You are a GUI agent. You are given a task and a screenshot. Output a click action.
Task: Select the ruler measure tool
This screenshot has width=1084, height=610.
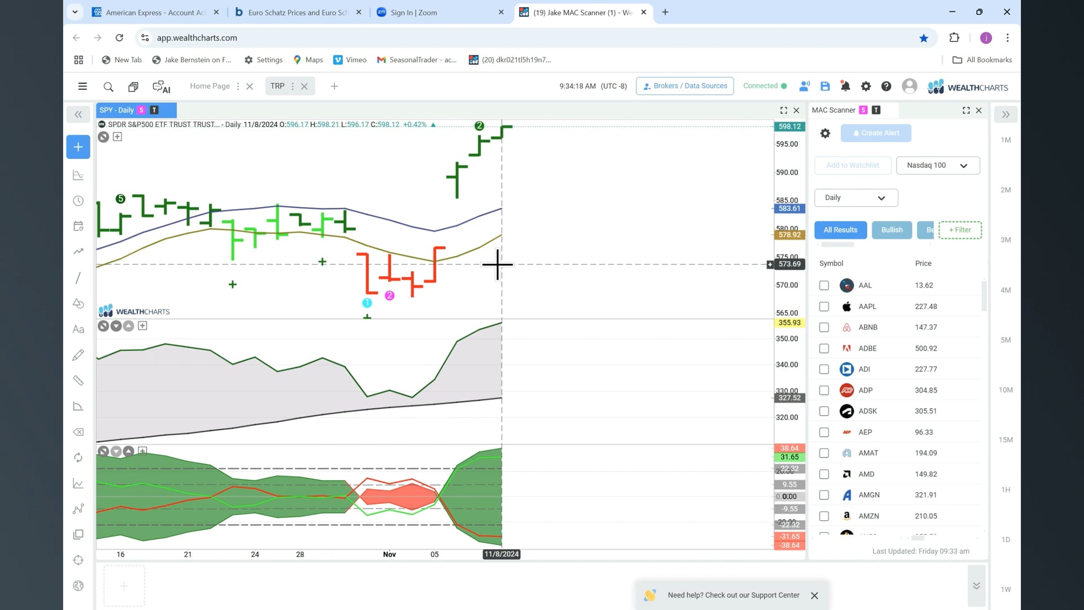(x=78, y=381)
